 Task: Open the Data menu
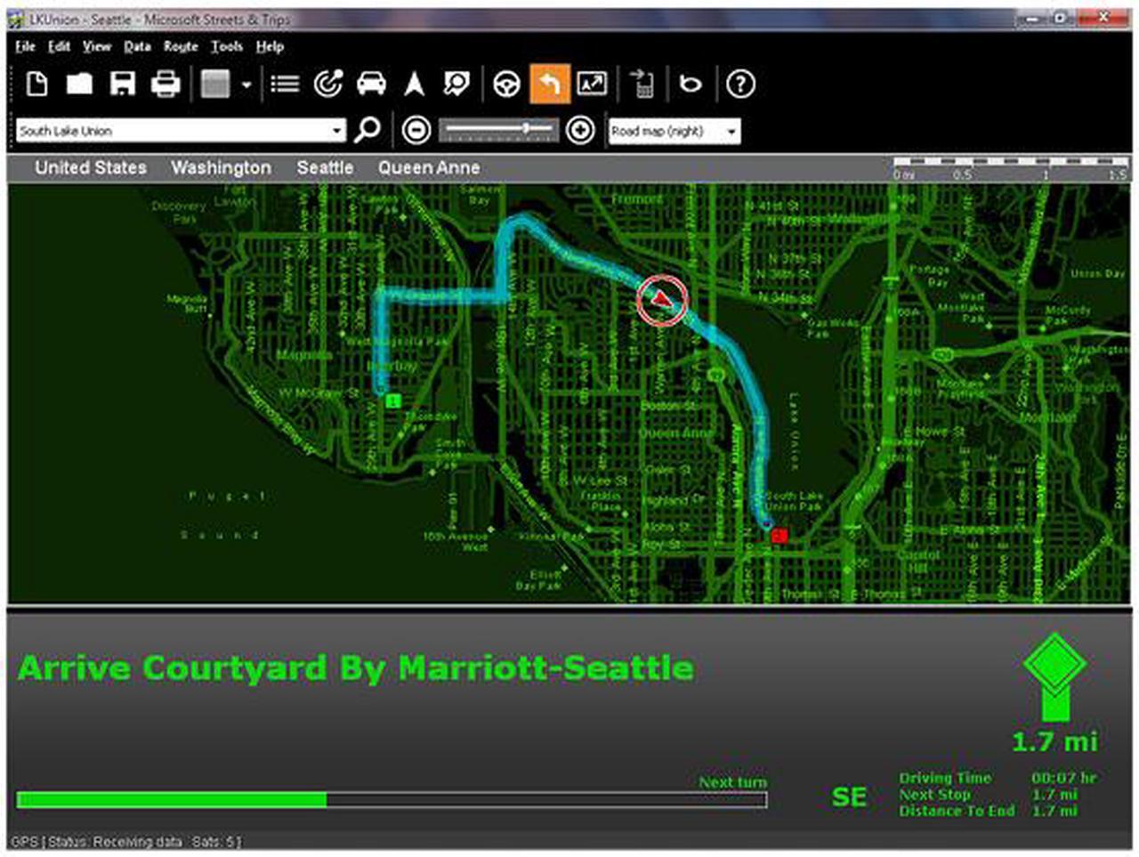[137, 46]
